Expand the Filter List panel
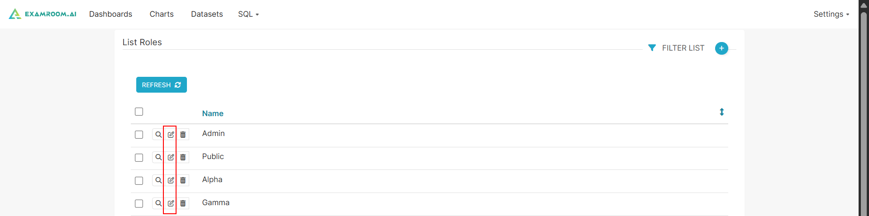 click(677, 48)
